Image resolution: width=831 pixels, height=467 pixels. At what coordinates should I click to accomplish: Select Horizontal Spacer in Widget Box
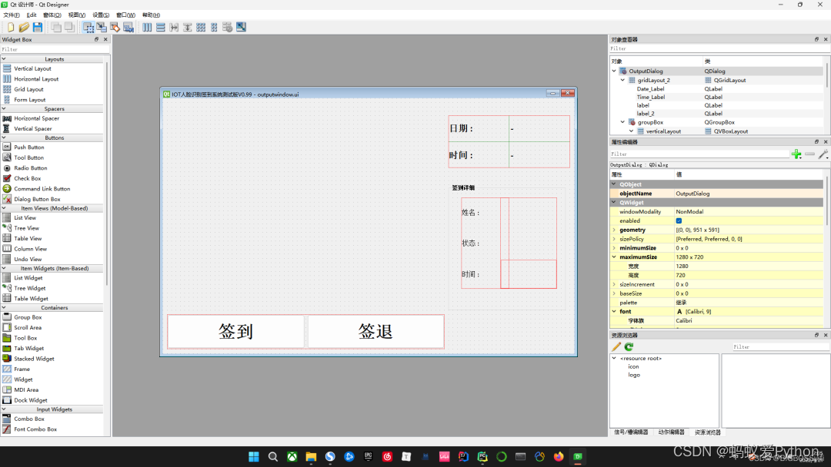pyautogui.click(x=37, y=118)
